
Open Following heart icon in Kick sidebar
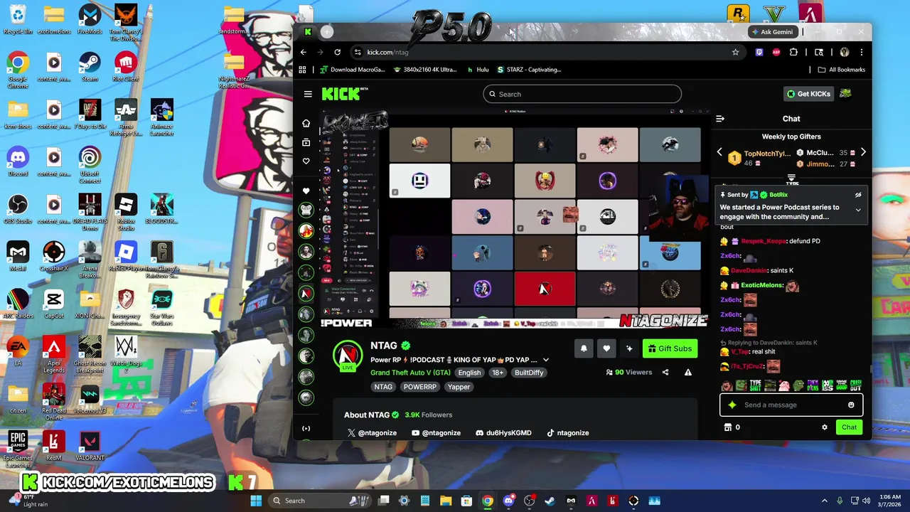pyautogui.click(x=306, y=161)
